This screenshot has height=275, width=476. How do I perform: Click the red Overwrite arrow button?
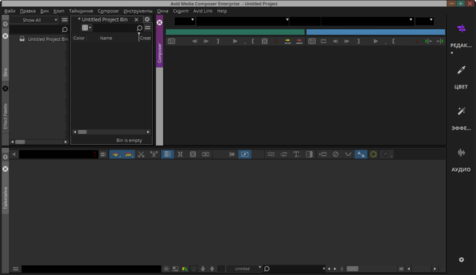click(299, 41)
